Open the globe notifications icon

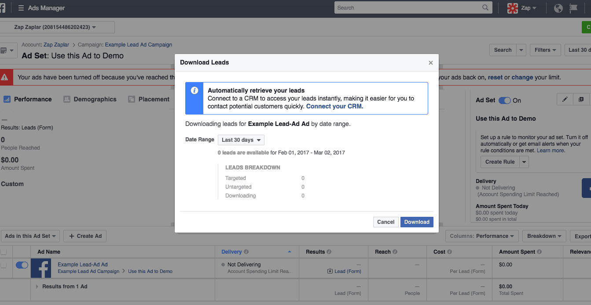(x=558, y=8)
